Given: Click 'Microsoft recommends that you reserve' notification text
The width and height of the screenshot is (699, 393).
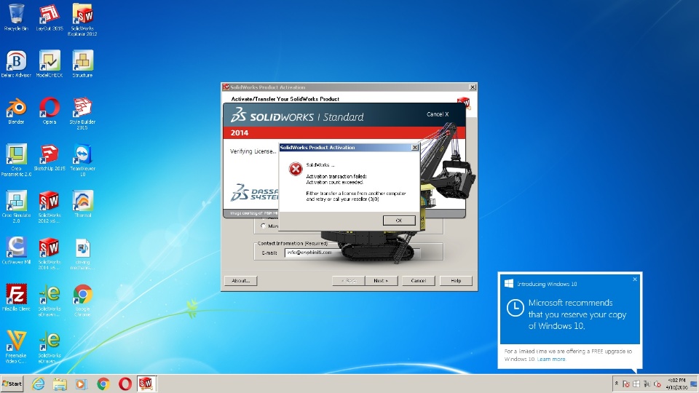Looking at the screenshot, I should point(577,314).
